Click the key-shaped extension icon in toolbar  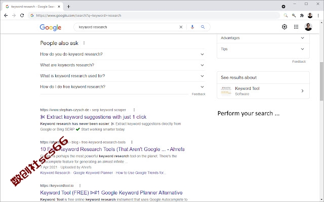point(294,16)
